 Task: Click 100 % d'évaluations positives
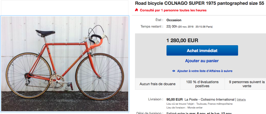click(202, 84)
